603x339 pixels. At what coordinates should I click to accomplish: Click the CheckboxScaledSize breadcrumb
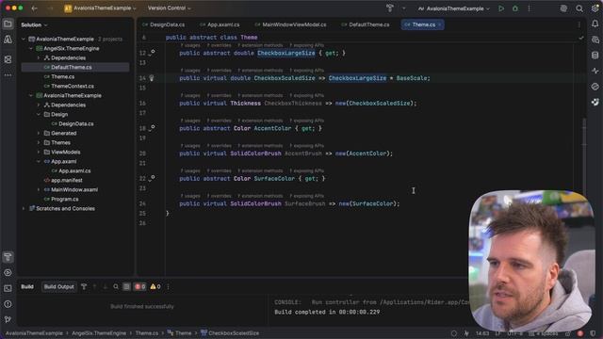point(230,333)
